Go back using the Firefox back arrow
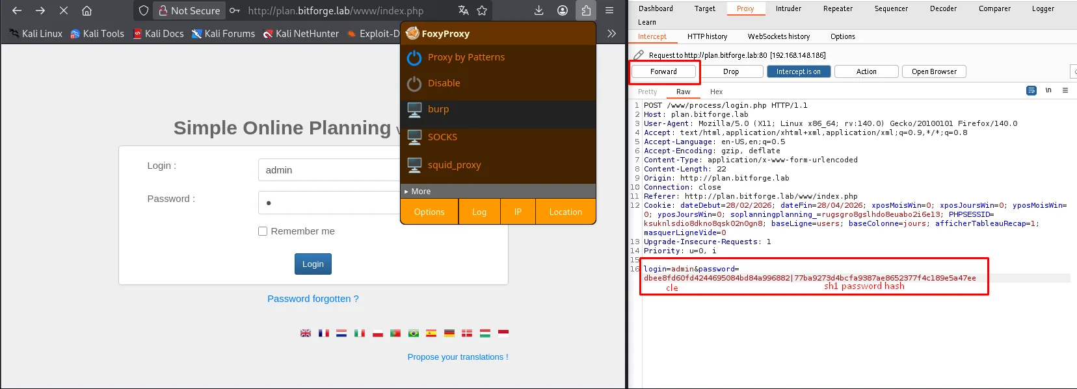1077x389 pixels. pos(17,10)
